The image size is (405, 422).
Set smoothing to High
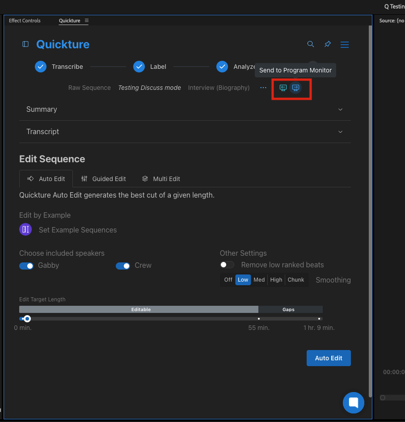pyautogui.click(x=276, y=280)
